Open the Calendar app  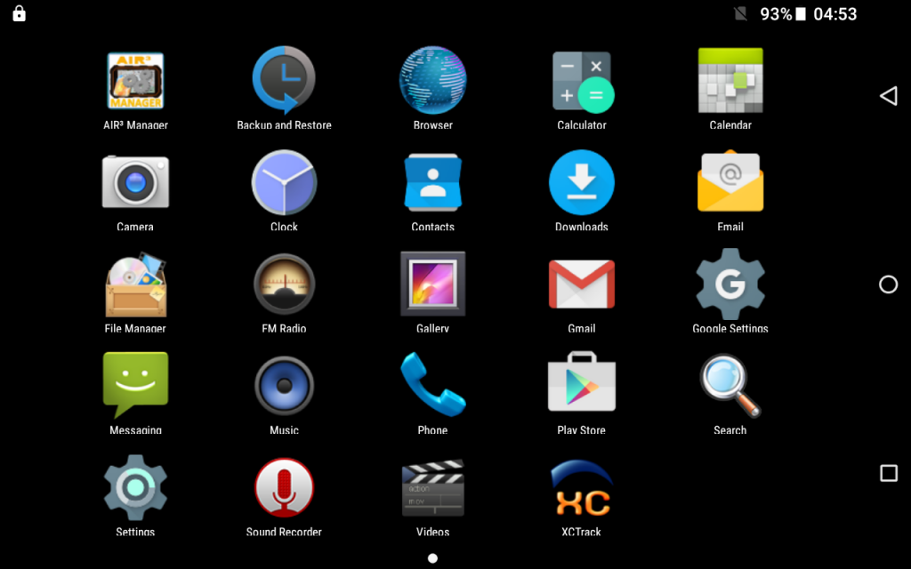pos(730,81)
